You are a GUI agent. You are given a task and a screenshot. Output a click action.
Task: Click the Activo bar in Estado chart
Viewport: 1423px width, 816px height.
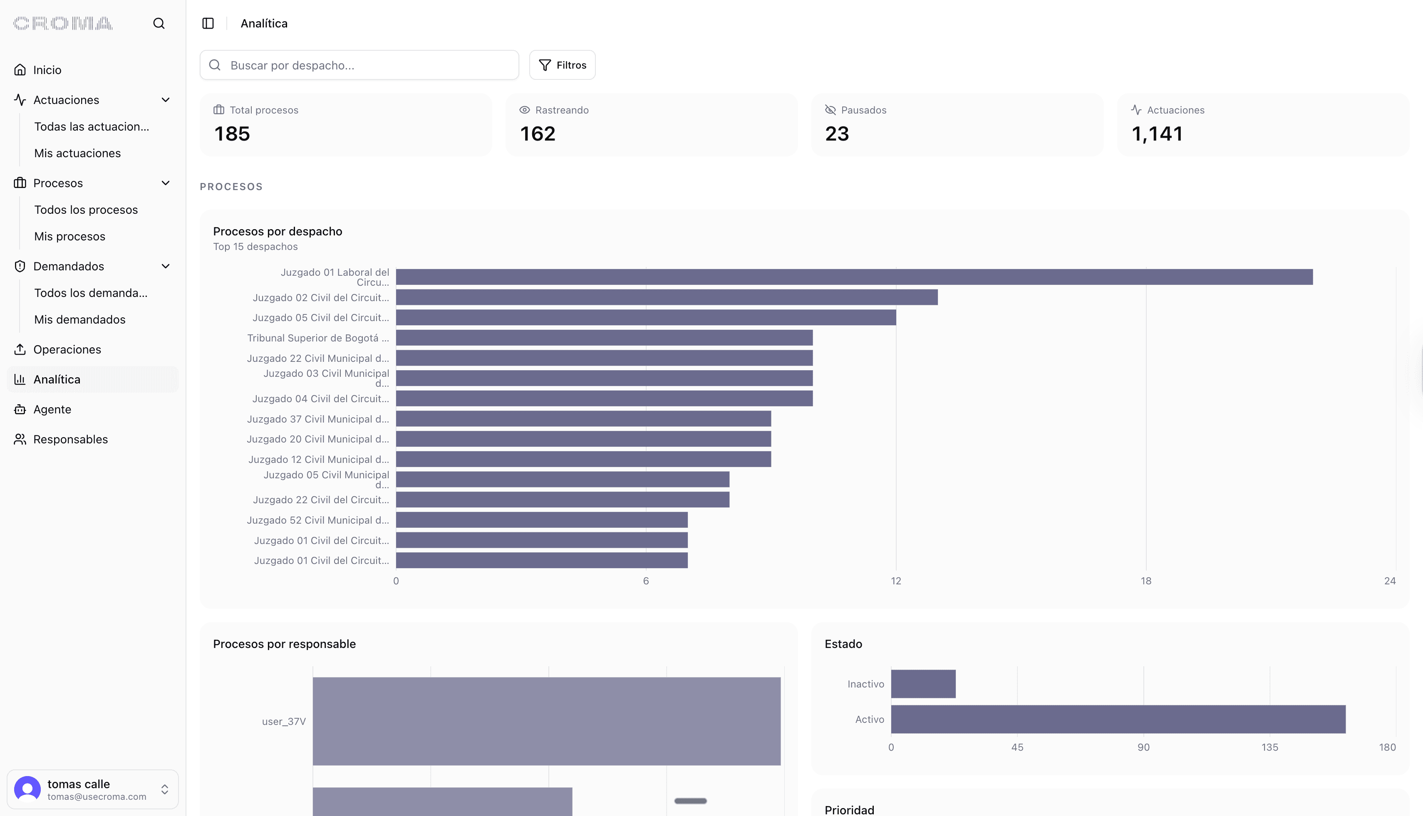1118,719
